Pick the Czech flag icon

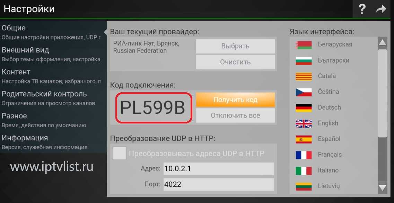[304, 92]
